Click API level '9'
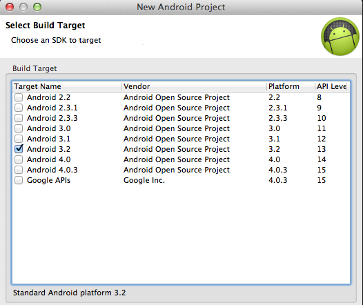The height and width of the screenshot is (305, 363). pos(320,108)
